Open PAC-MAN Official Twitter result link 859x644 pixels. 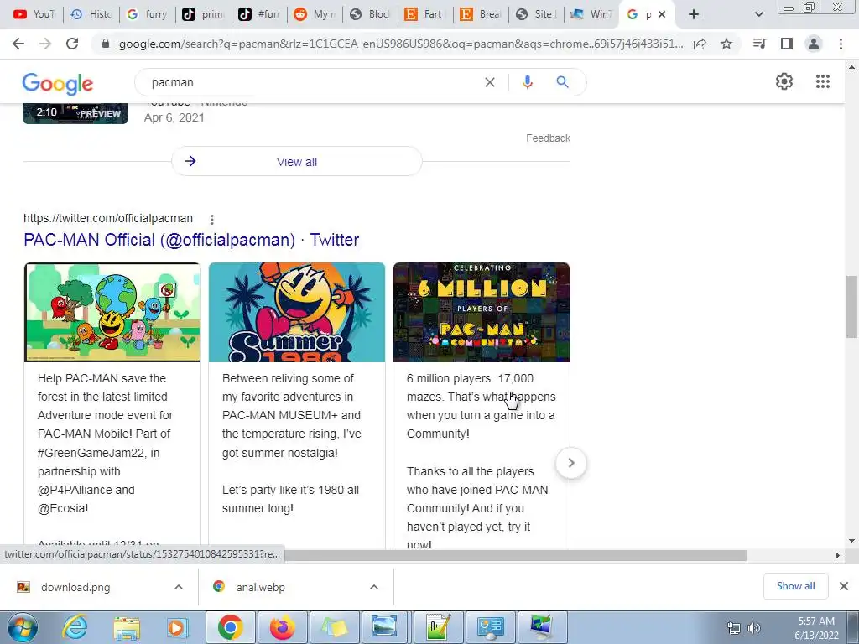coord(191,240)
